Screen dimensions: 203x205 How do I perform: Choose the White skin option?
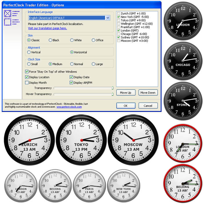click(72, 40)
